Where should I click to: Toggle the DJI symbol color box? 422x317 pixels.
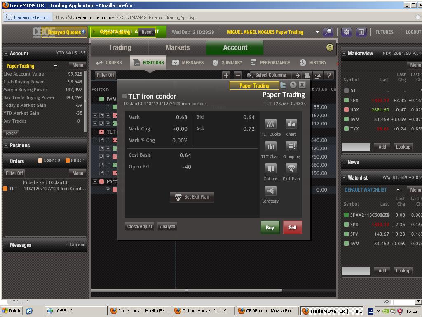coord(346,91)
